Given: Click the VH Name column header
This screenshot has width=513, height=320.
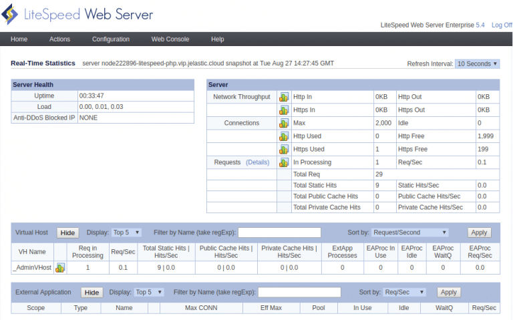Looking at the screenshot, I should [x=32, y=252].
